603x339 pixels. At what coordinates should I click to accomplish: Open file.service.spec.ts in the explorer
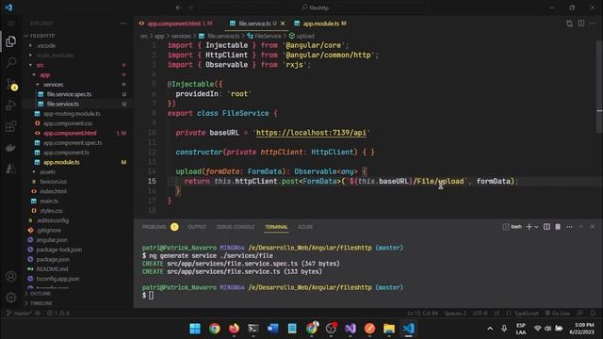pyautogui.click(x=69, y=94)
